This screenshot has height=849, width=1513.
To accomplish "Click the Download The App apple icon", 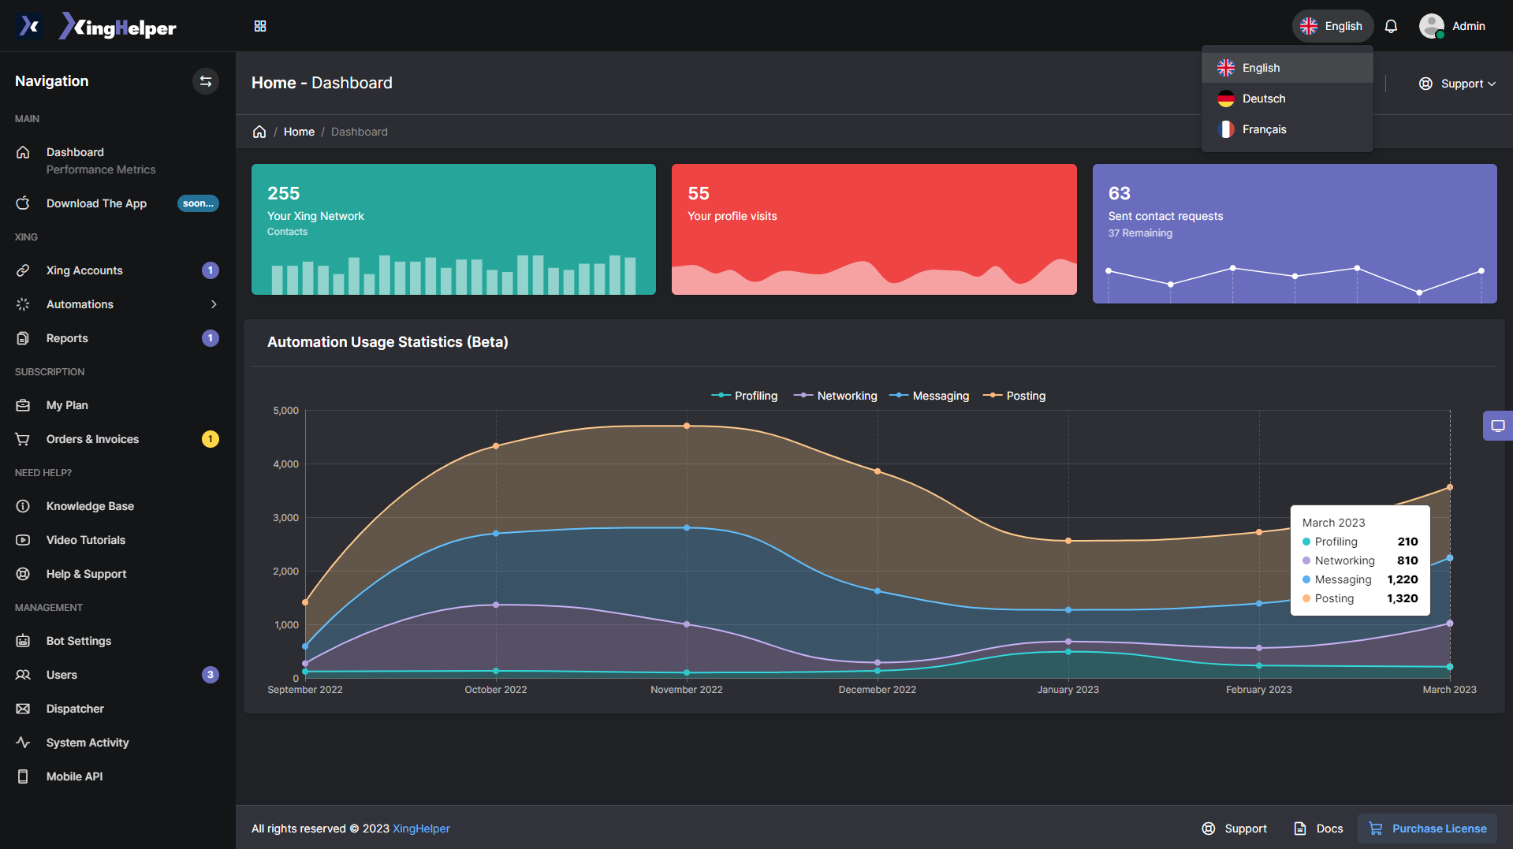I will point(23,203).
